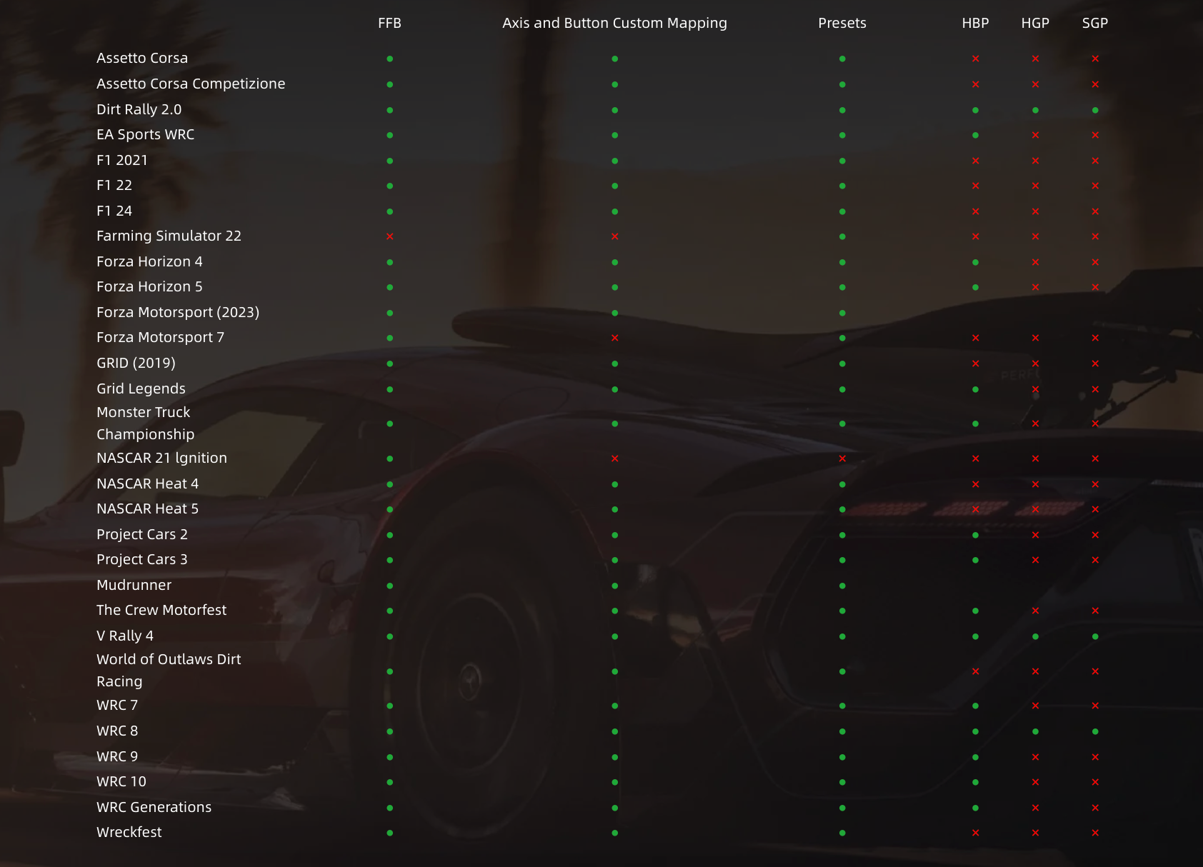Click the red X for Farming Simulator 22 FFB
The image size is (1203, 867).
point(389,236)
